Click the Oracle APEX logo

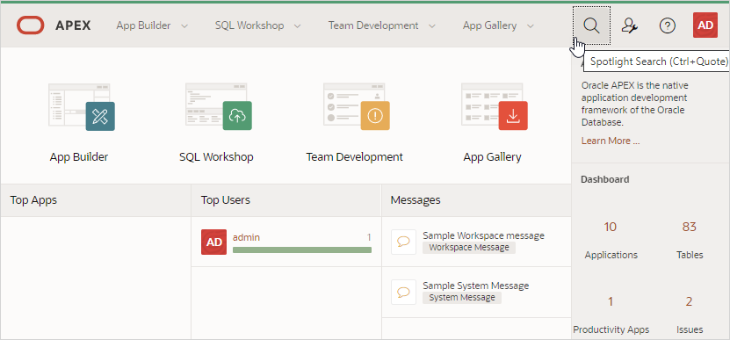pyautogui.click(x=54, y=25)
